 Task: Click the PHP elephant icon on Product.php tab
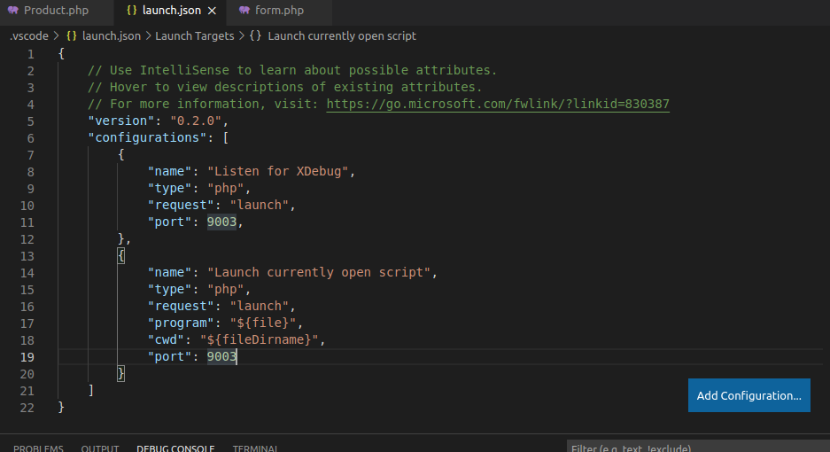tap(13, 11)
